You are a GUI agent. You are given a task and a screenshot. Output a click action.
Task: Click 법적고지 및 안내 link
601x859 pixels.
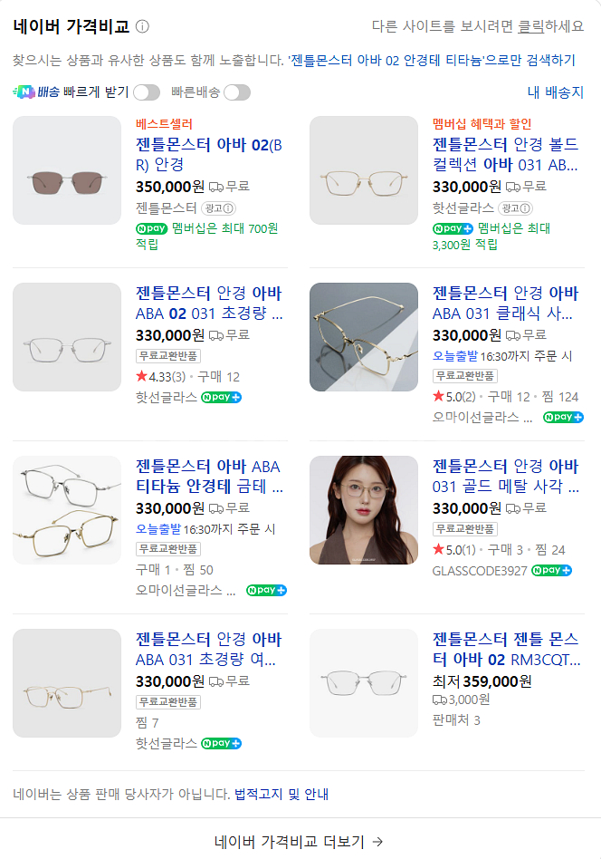[281, 794]
